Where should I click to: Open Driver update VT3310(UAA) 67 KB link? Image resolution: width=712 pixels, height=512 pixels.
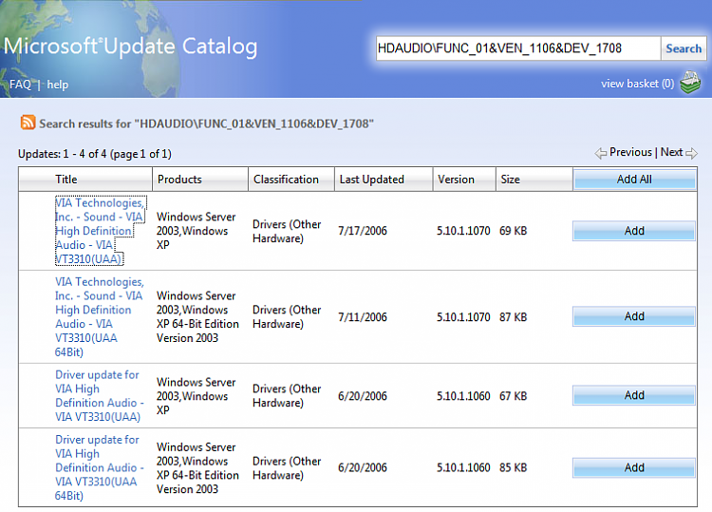click(x=100, y=396)
